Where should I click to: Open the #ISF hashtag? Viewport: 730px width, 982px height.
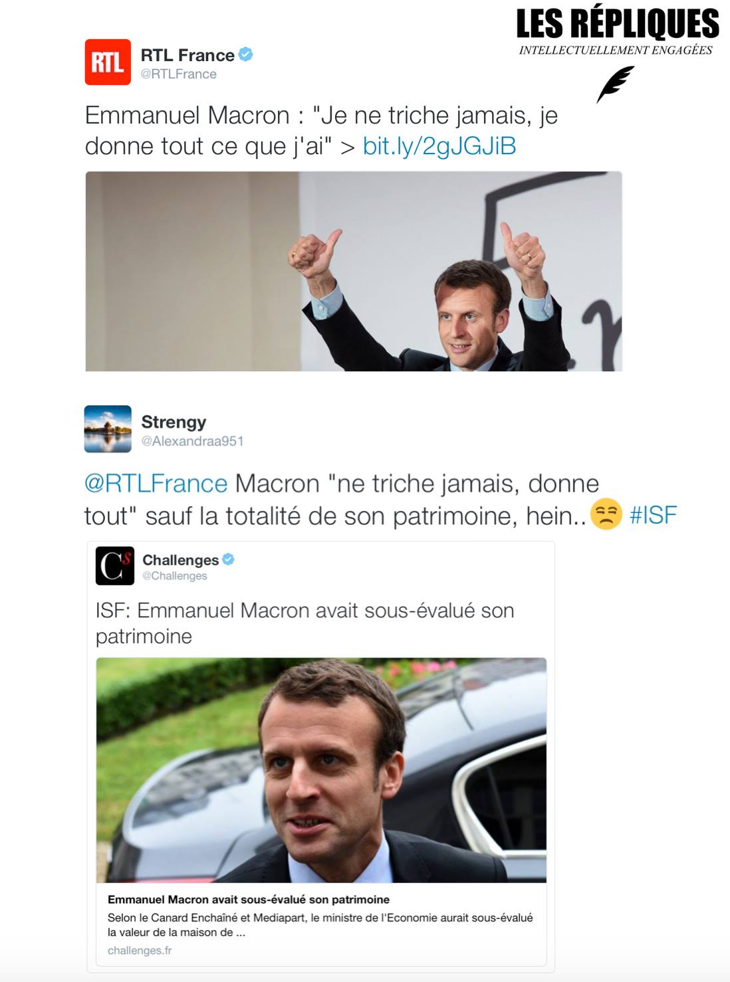pyautogui.click(x=653, y=515)
